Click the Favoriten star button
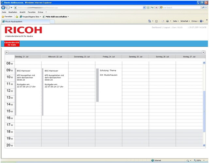 click(x=7, y=17)
